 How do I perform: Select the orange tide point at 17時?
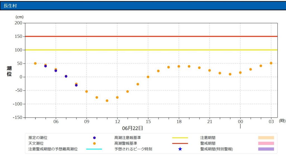click(x=168, y=67)
